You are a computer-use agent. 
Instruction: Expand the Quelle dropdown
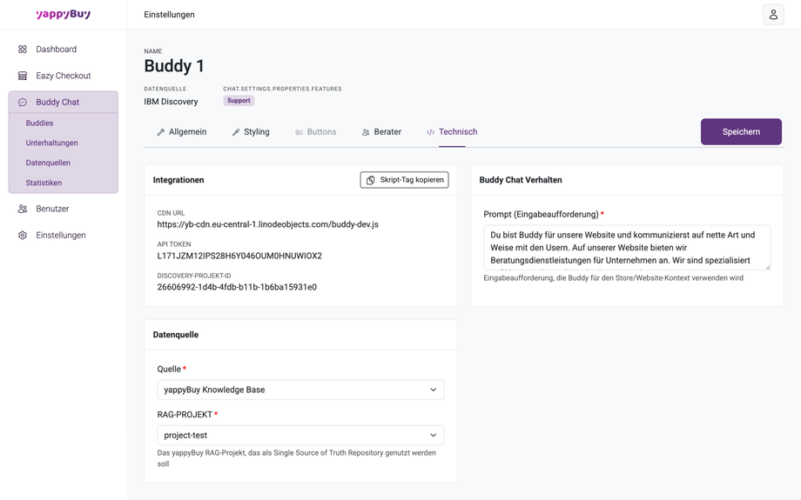[x=300, y=390]
